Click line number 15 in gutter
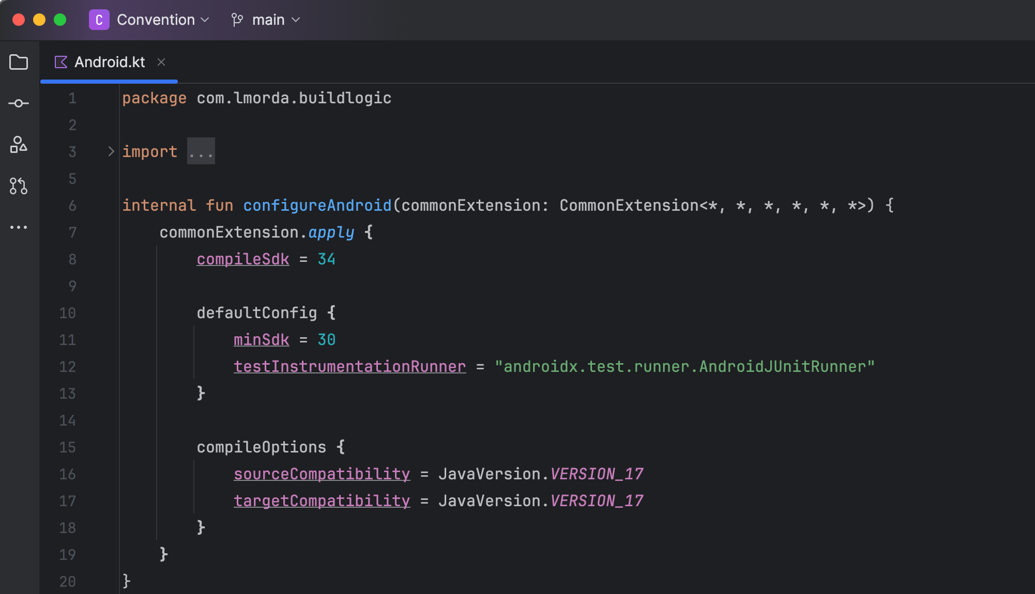Viewport: 1035px width, 594px height. (67, 447)
